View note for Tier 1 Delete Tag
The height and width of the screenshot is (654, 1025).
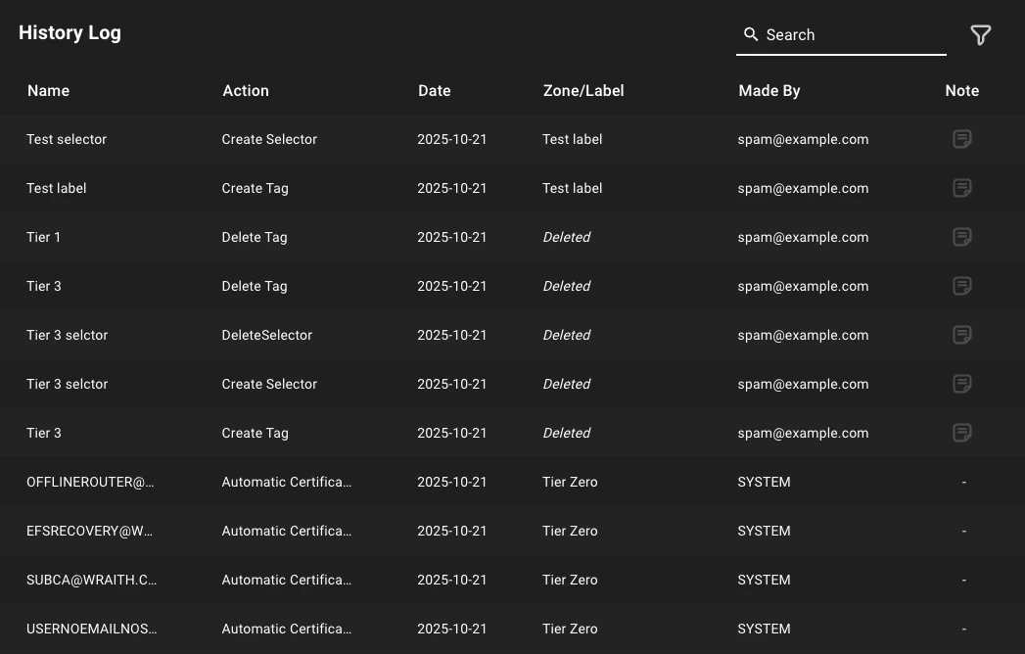[x=962, y=237]
